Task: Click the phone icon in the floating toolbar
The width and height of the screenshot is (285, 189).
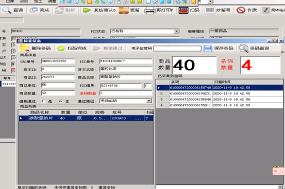Action: click(103, 2)
